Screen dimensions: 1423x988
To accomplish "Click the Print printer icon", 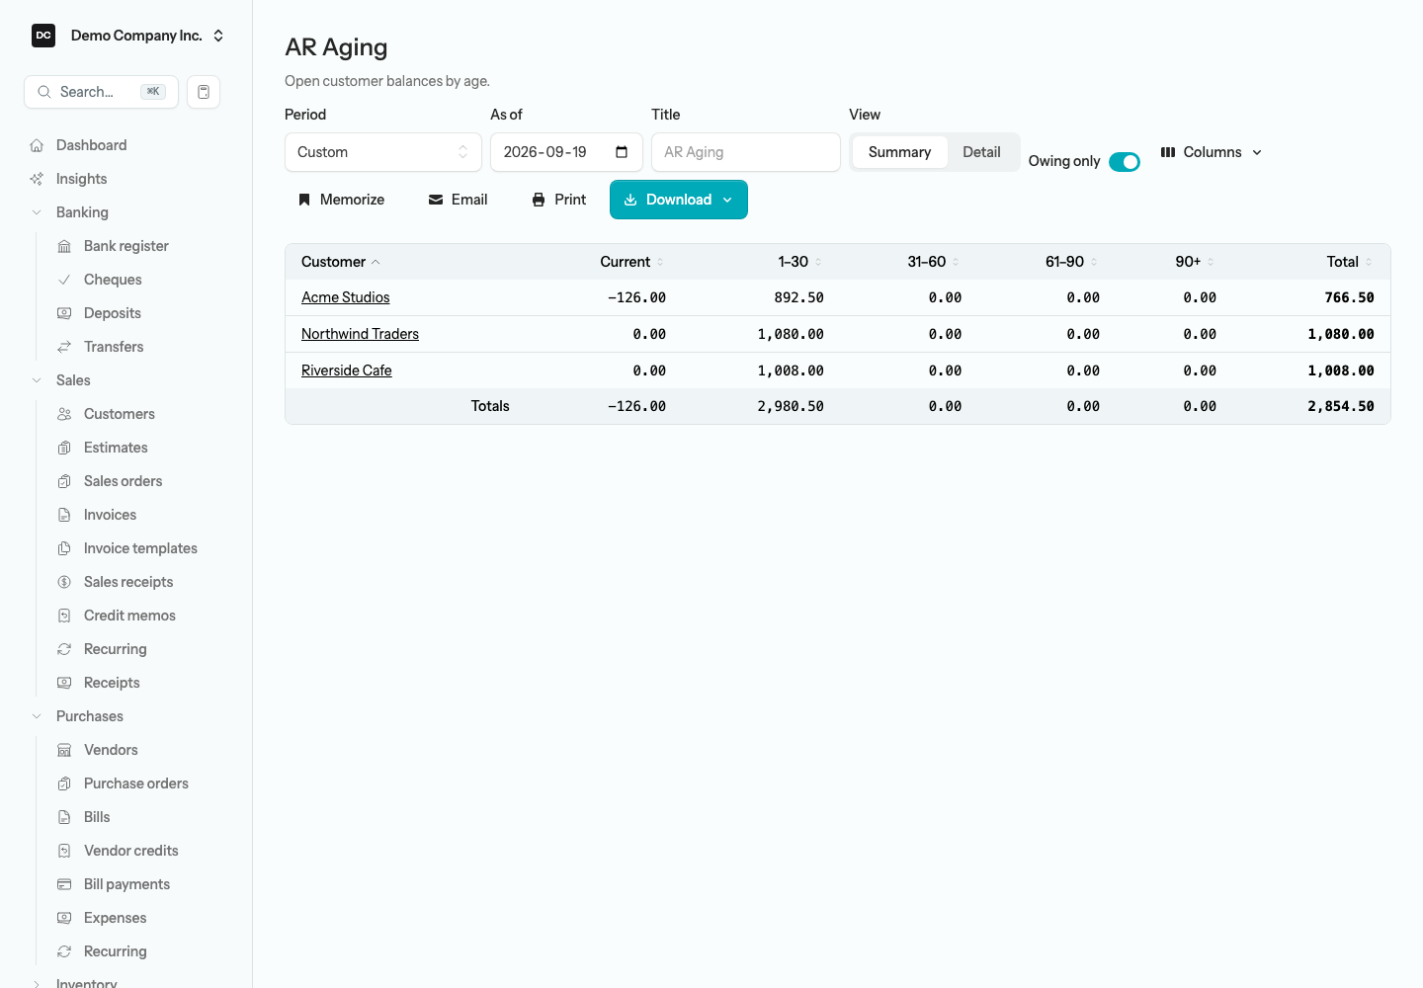I will [539, 200].
